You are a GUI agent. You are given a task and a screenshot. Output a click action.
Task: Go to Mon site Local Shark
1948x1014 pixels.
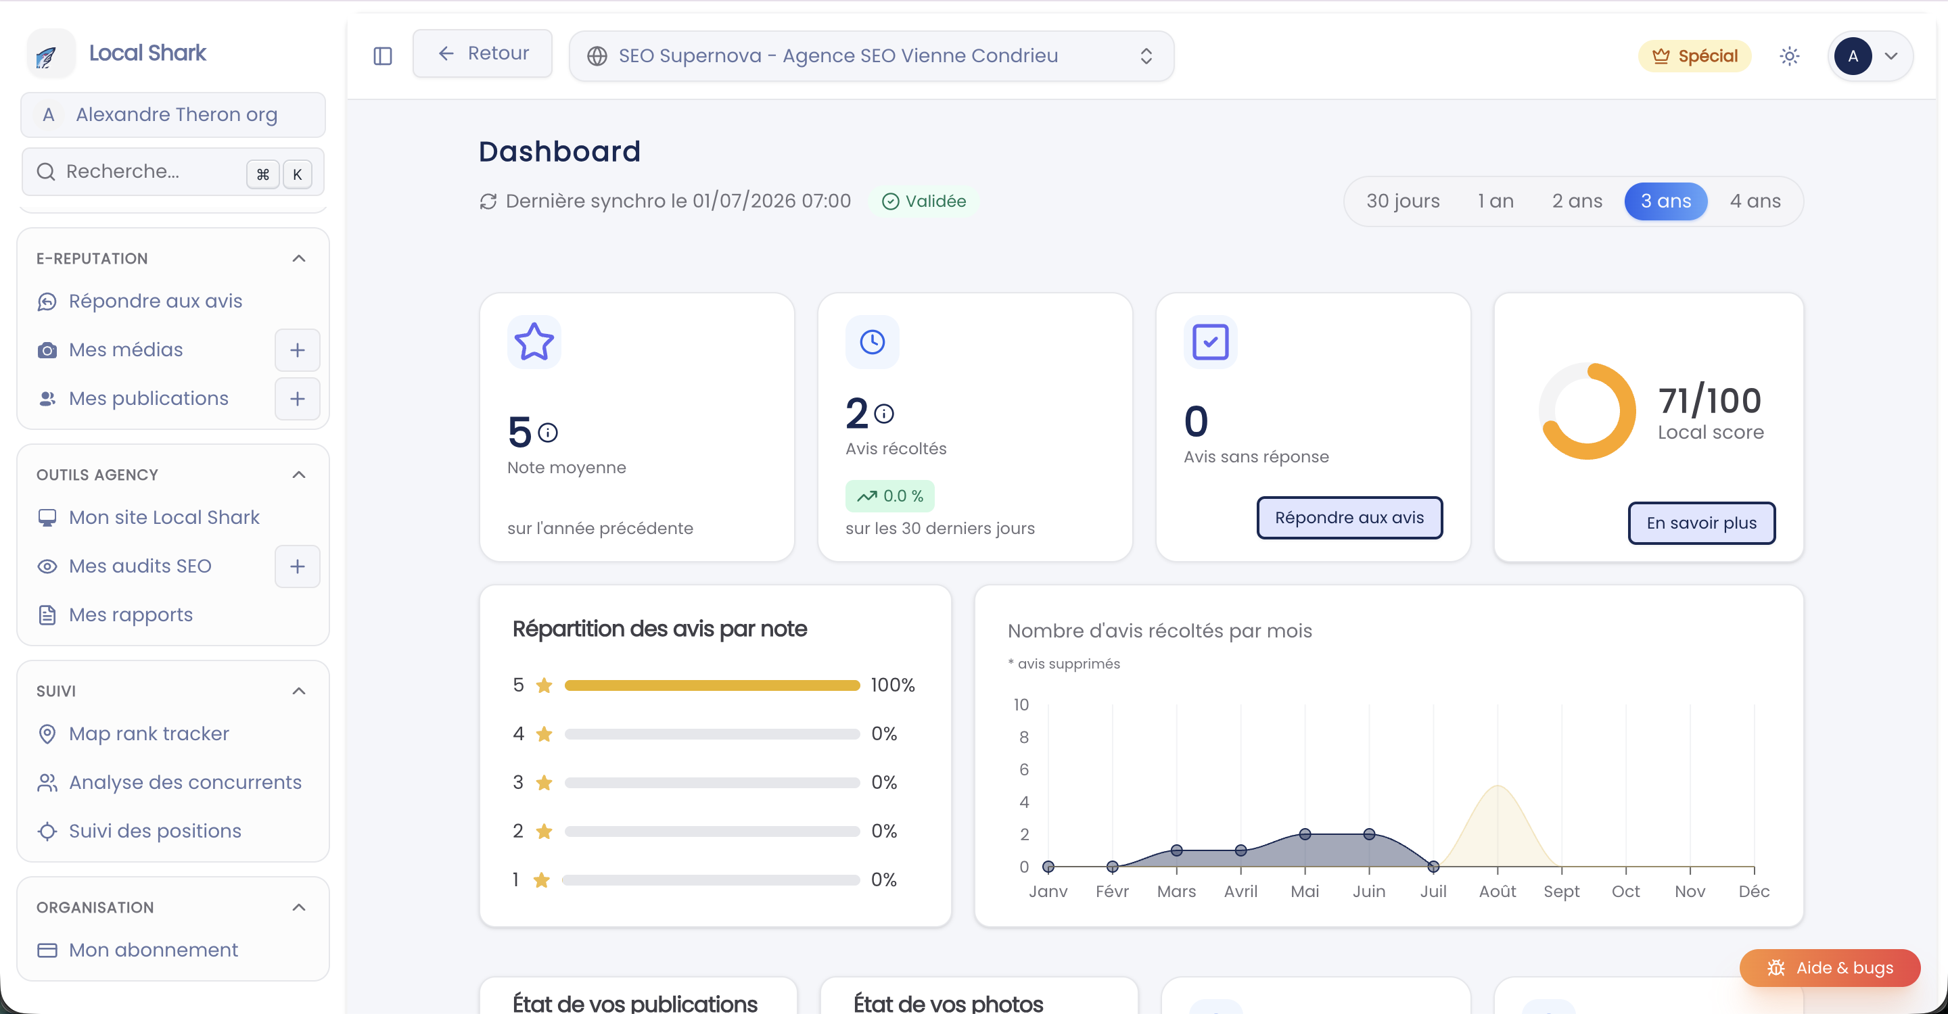(163, 518)
